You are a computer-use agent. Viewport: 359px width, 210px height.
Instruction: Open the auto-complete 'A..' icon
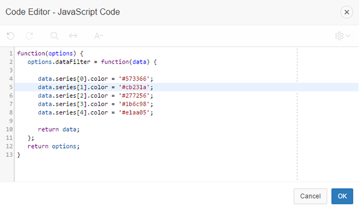tap(99, 36)
